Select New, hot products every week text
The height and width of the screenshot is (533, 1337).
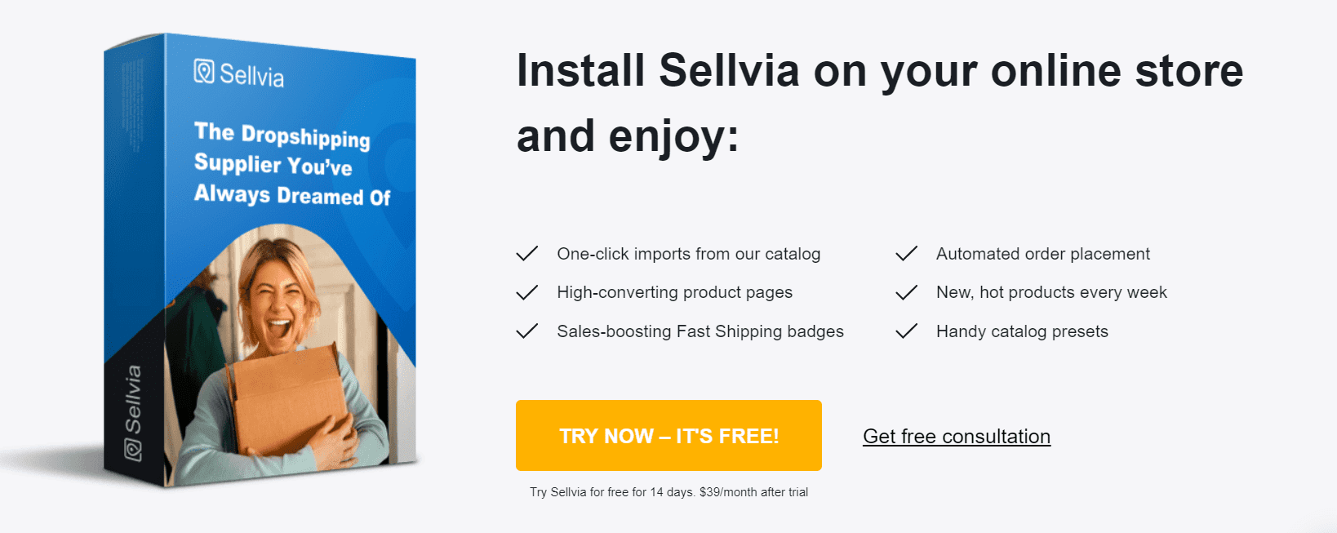1051,292
